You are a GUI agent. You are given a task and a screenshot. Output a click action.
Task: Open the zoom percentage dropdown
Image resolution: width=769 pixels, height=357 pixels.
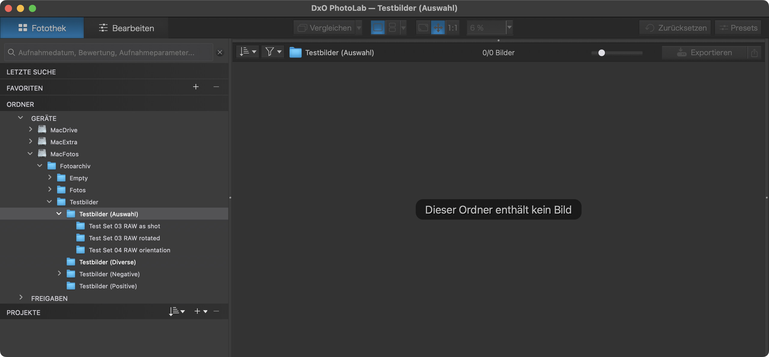click(x=509, y=28)
